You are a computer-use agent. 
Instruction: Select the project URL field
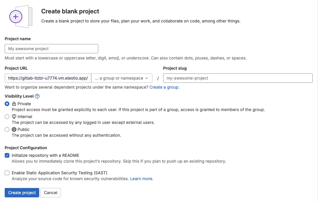click(47, 78)
